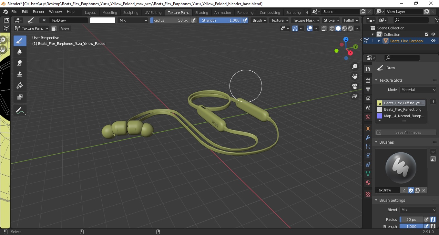Hide the Collection with eye icon
439x235 pixels.
433,34
